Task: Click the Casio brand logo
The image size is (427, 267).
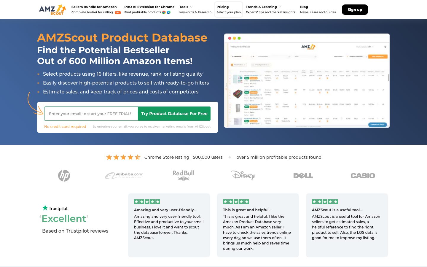Action: click(x=363, y=176)
